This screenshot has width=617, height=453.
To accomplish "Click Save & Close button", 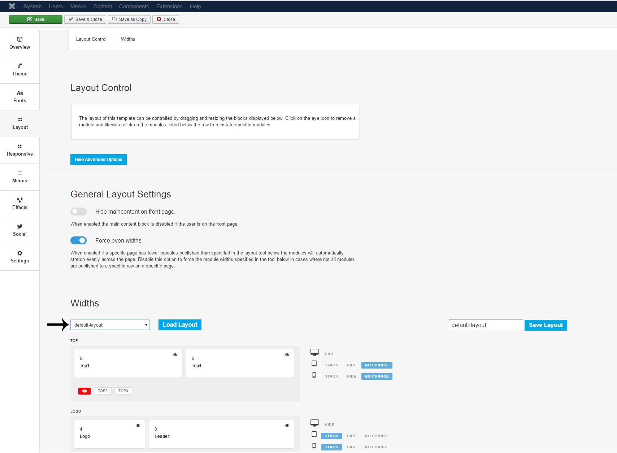I will click(x=85, y=19).
